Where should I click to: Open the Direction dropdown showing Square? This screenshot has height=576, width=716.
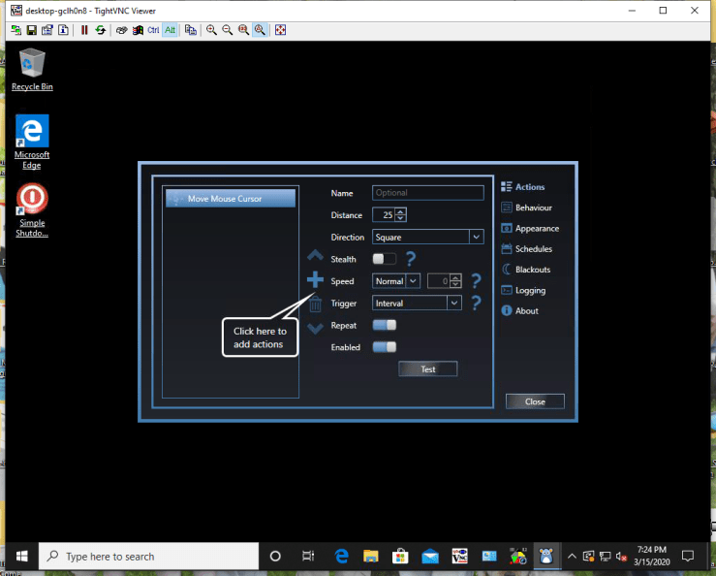click(427, 237)
